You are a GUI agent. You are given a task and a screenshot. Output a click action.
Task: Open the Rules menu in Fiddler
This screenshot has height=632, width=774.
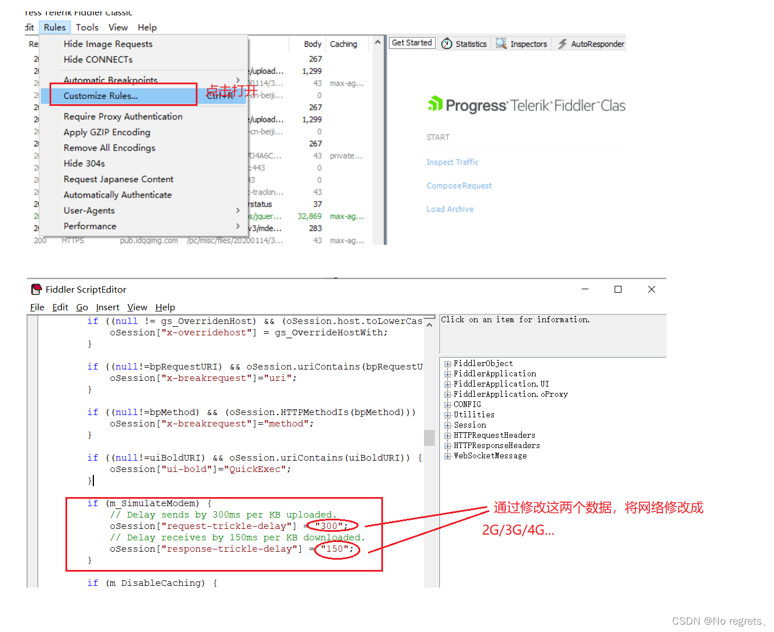click(55, 27)
